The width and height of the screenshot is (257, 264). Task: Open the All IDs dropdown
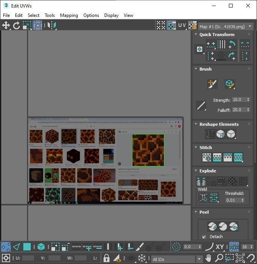tap(177, 259)
